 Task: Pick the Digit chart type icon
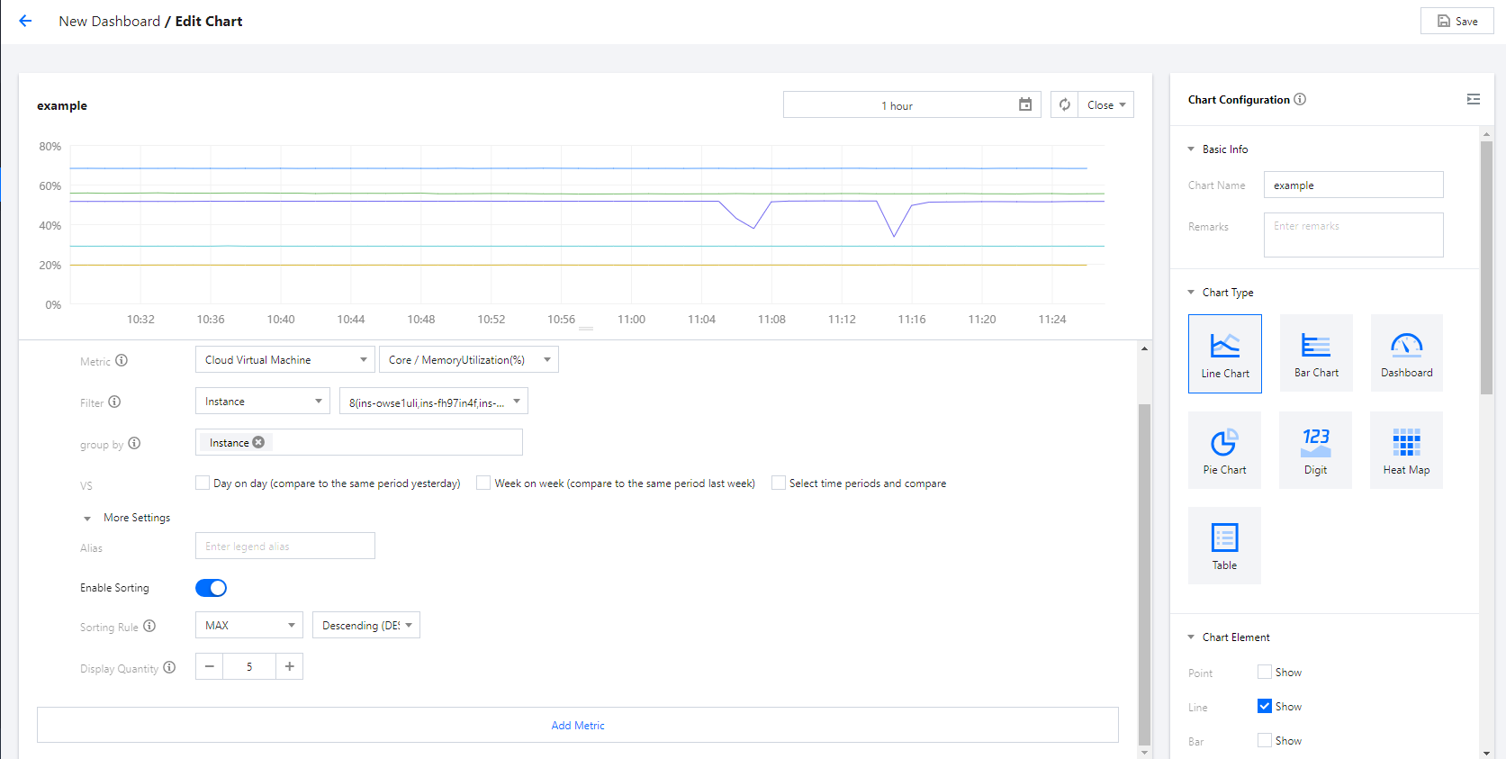(1315, 449)
